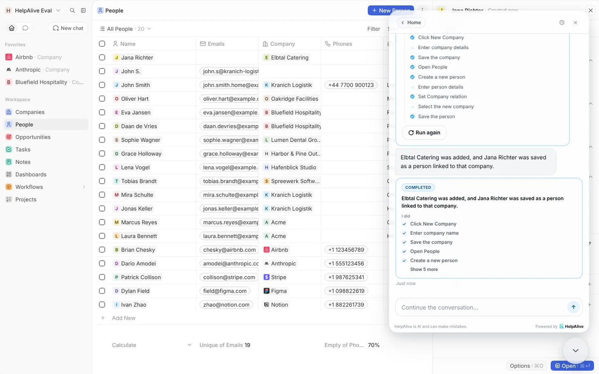This screenshot has height=374, width=599.
Task: Sort by the Name column header
Action: tap(152, 44)
